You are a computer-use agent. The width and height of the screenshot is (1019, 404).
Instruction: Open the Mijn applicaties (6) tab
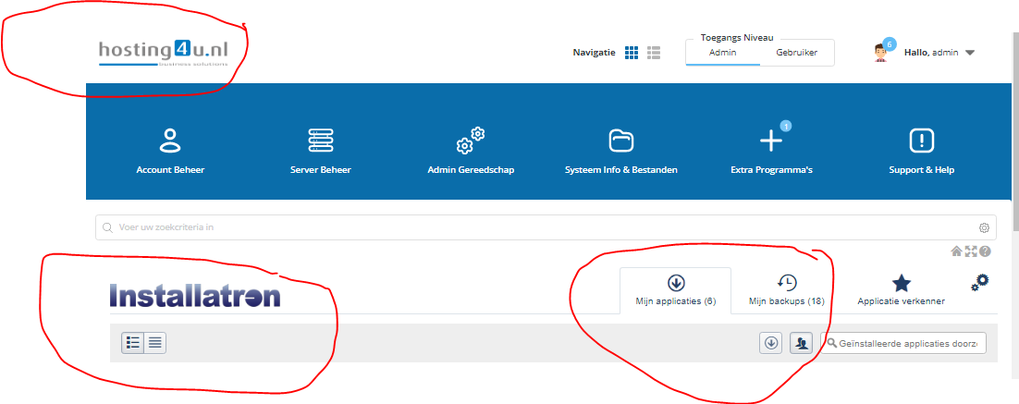coord(675,290)
